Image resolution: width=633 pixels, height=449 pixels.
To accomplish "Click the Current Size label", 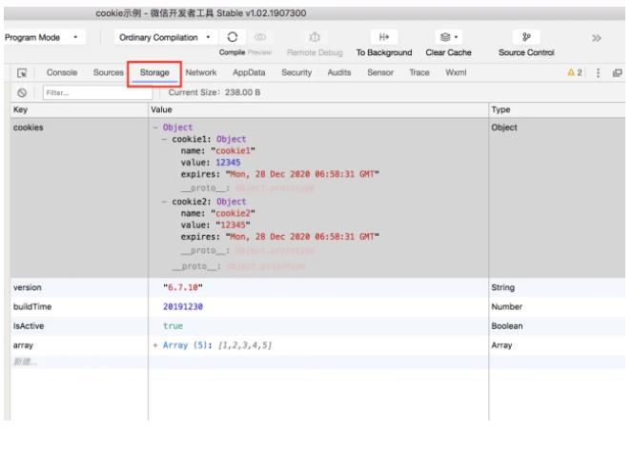I will (x=214, y=92).
